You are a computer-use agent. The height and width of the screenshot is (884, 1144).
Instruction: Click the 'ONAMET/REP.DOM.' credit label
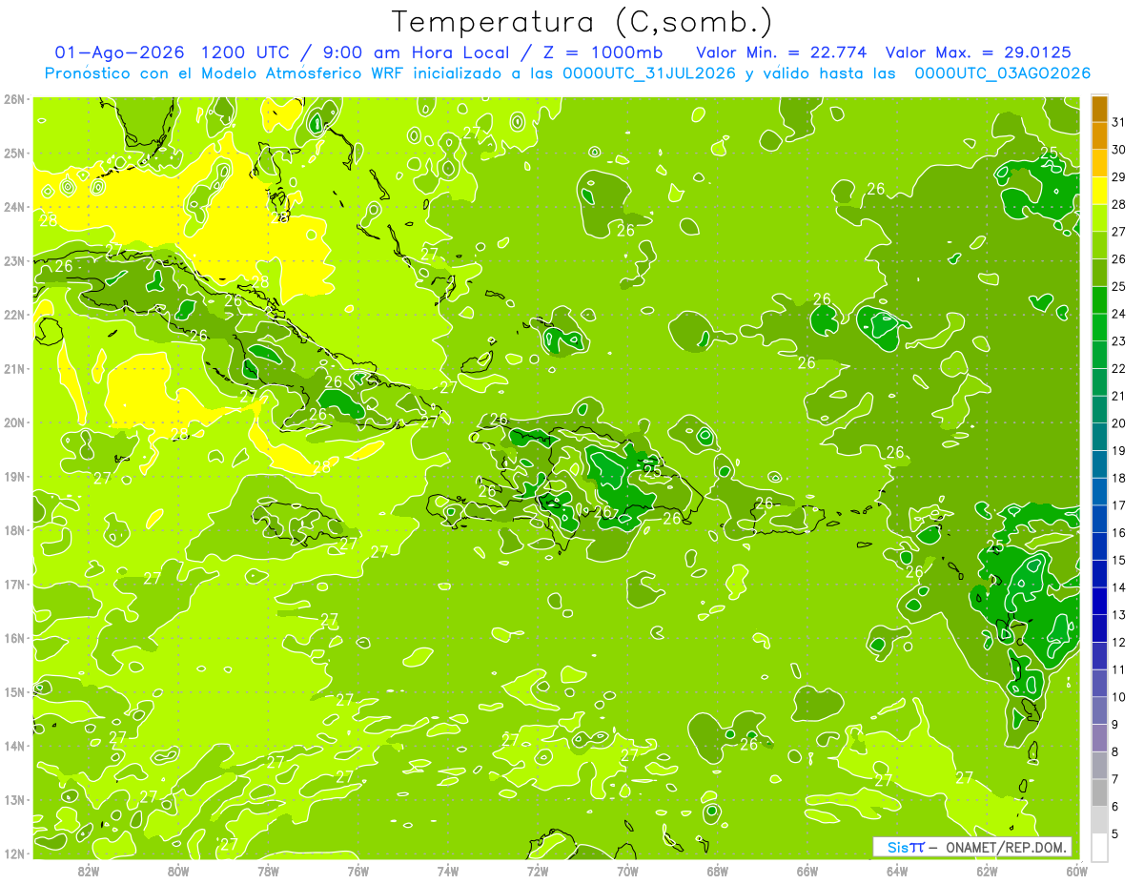[x=1006, y=847]
